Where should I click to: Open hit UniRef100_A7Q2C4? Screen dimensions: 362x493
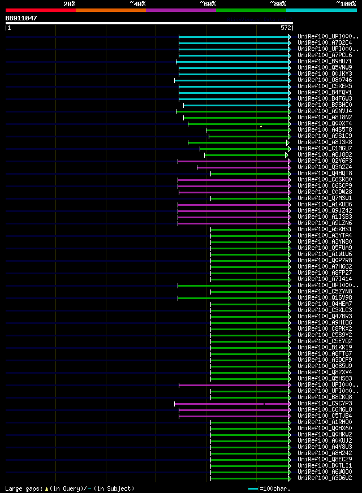tap(325, 43)
